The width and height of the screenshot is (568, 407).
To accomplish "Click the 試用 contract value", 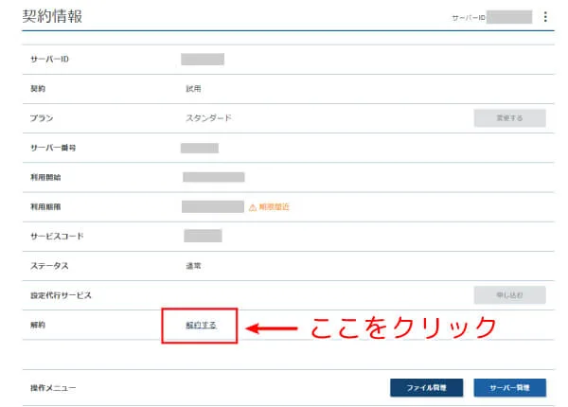I will (193, 89).
